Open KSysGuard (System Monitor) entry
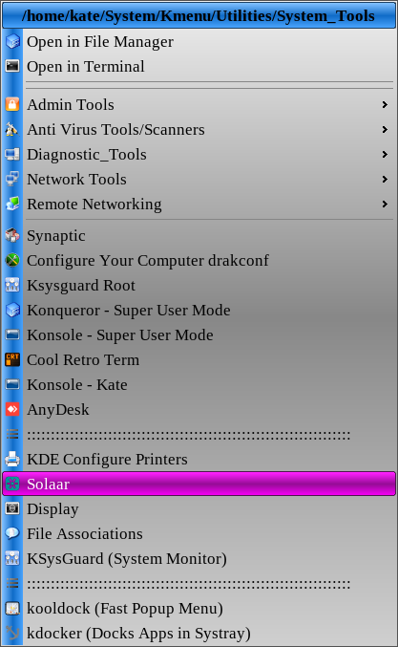This screenshot has height=647, width=398. click(199, 558)
